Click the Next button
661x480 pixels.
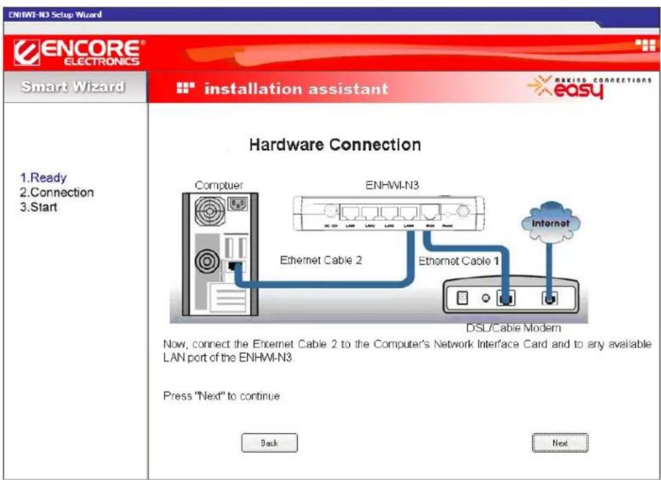[560, 443]
